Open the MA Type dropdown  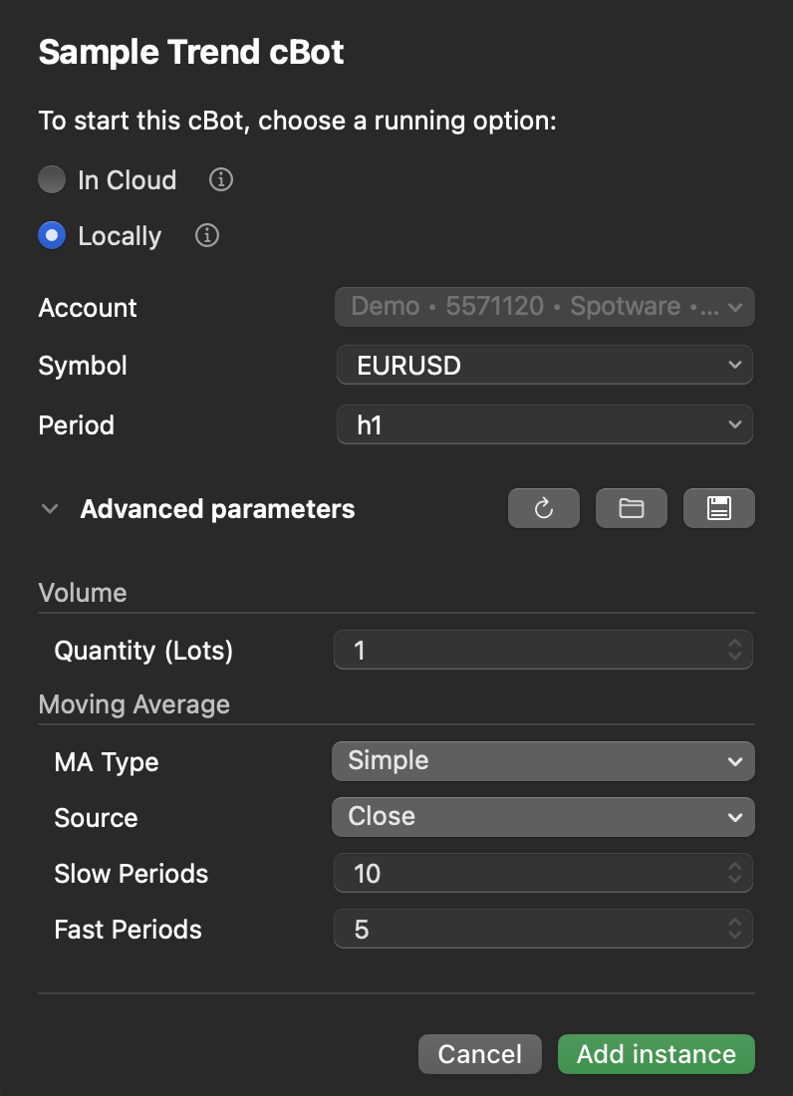tap(543, 760)
